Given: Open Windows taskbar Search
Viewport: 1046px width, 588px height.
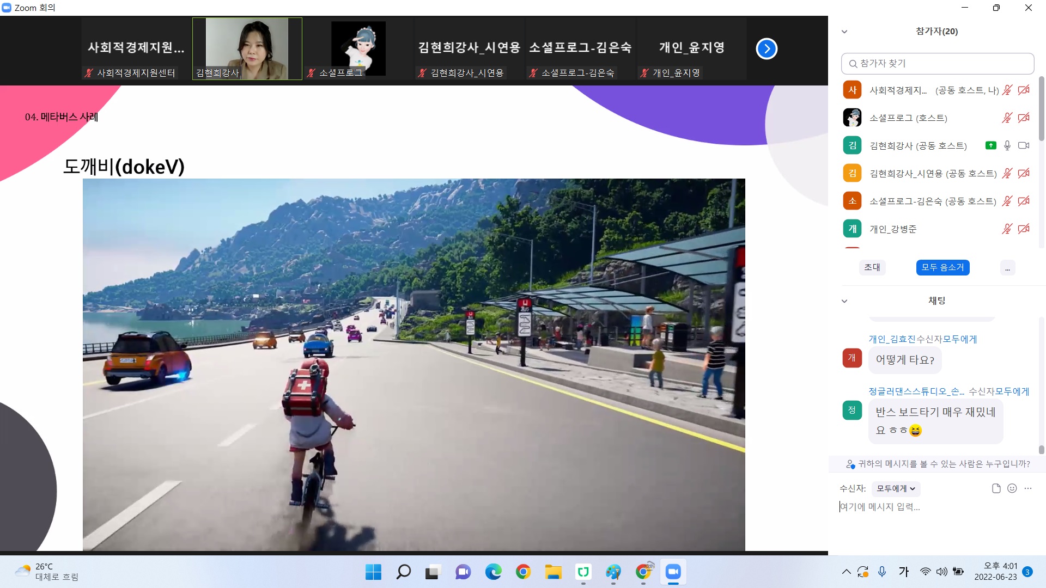Looking at the screenshot, I should pos(403,572).
